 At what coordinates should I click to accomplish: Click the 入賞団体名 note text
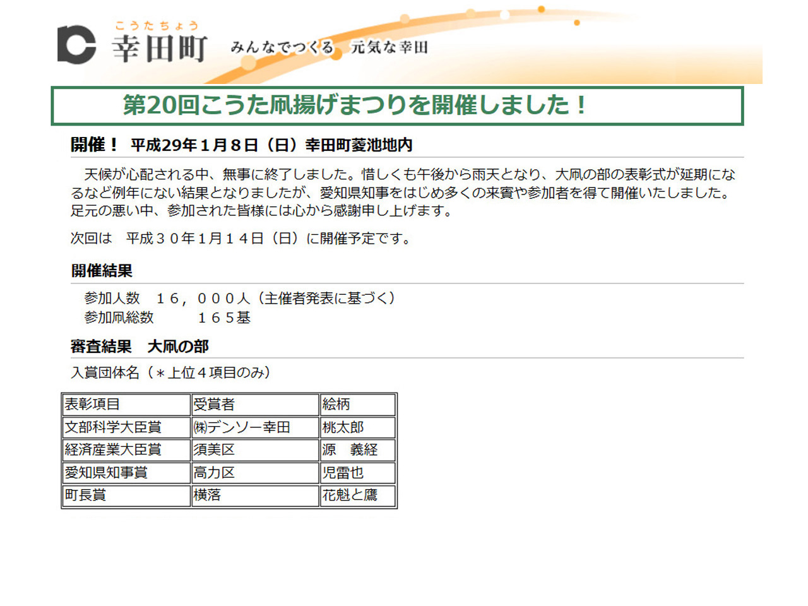tap(170, 373)
